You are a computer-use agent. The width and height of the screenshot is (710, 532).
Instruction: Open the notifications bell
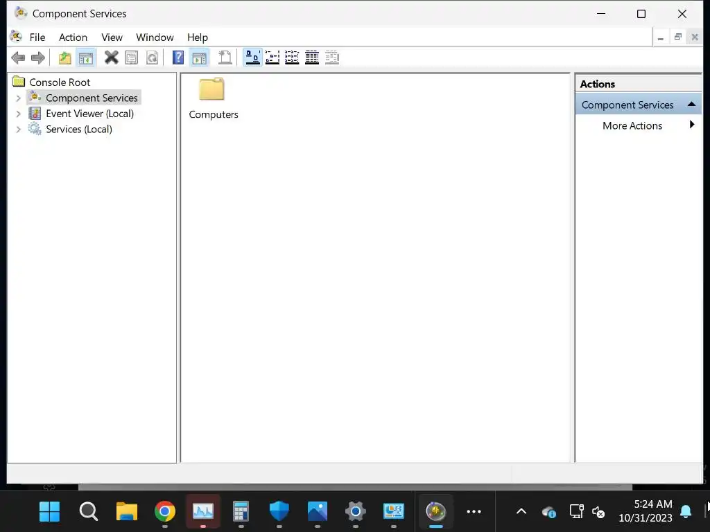tap(686, 512)
